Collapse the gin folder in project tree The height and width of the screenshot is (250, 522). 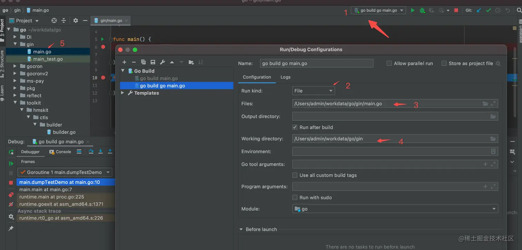click(x=15, y=44)
